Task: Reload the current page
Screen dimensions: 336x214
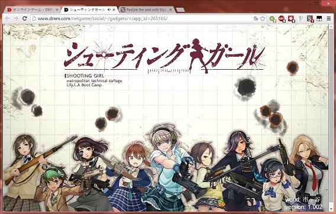Action: point(25,19)
